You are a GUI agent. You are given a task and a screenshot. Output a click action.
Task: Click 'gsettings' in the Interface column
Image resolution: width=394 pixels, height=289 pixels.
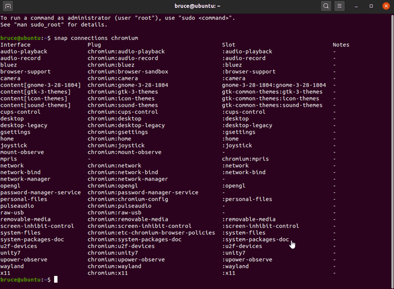tap(15, 132)
